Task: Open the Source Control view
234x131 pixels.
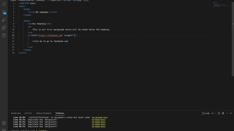Action: (x=4, y=12)
